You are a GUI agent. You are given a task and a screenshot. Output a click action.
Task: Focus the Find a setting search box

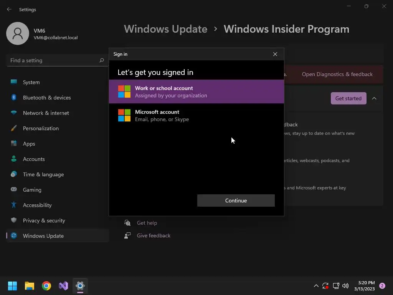57,60
